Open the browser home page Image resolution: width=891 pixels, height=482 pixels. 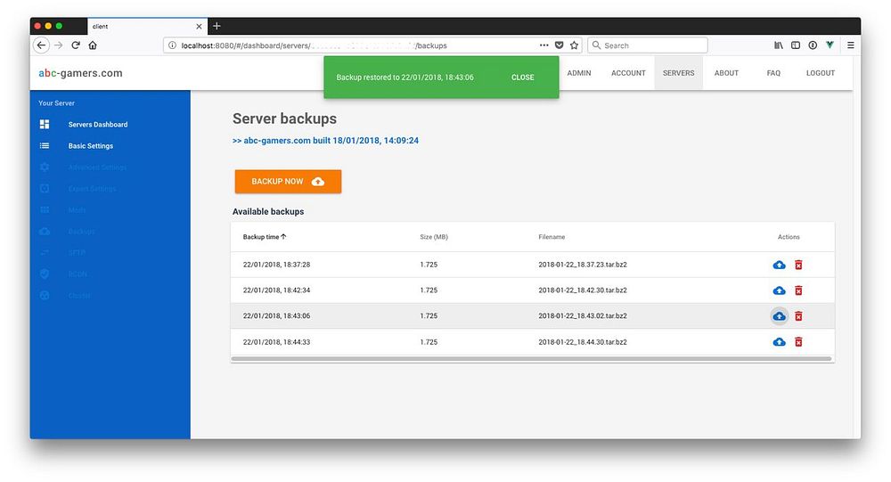[93, 45]
